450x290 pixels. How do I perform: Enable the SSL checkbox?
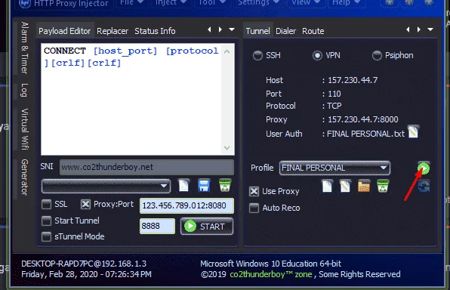46,205
